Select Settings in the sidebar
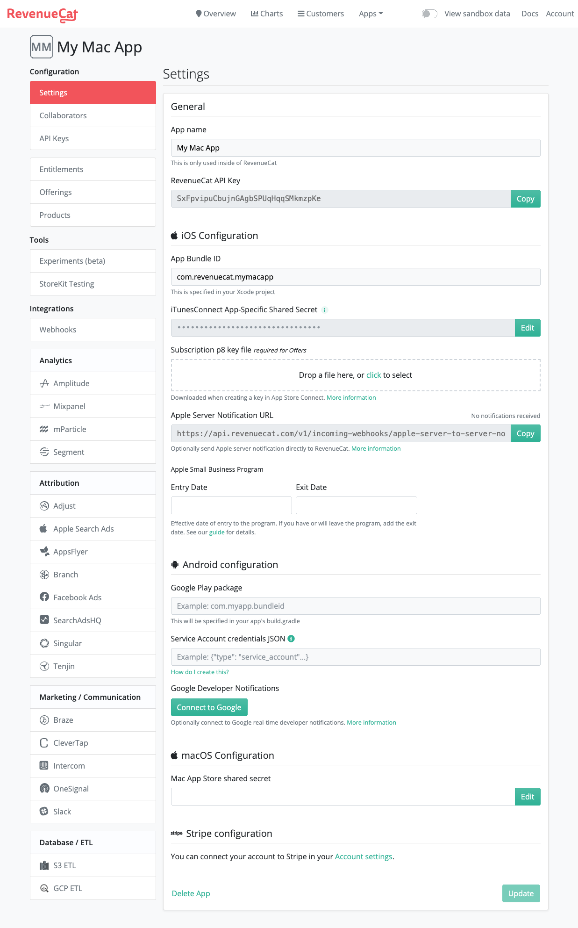 tap(93, 93)
